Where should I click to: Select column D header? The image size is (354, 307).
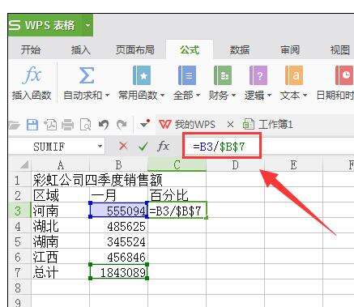(x=235, y=164)
